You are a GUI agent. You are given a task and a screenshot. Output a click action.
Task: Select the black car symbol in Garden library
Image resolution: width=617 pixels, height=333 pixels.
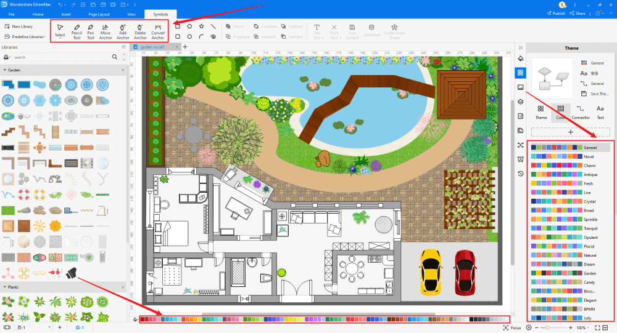[x=71, y=273]
